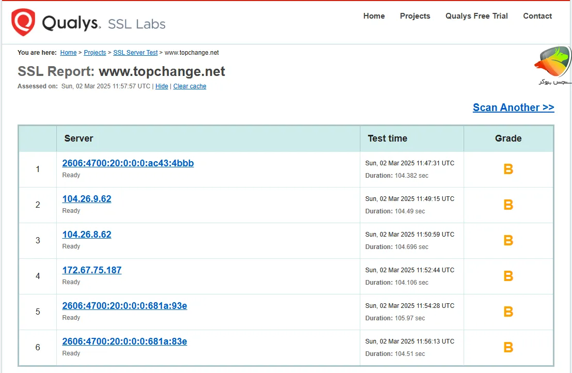Open the Projects navigation menu item
This screenshot has width=572, height=373.
click(415, 16)
